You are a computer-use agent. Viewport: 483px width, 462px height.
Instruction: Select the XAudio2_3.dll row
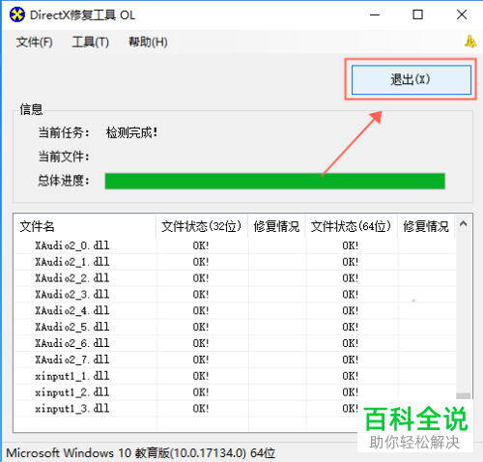[x=235, y=295]
